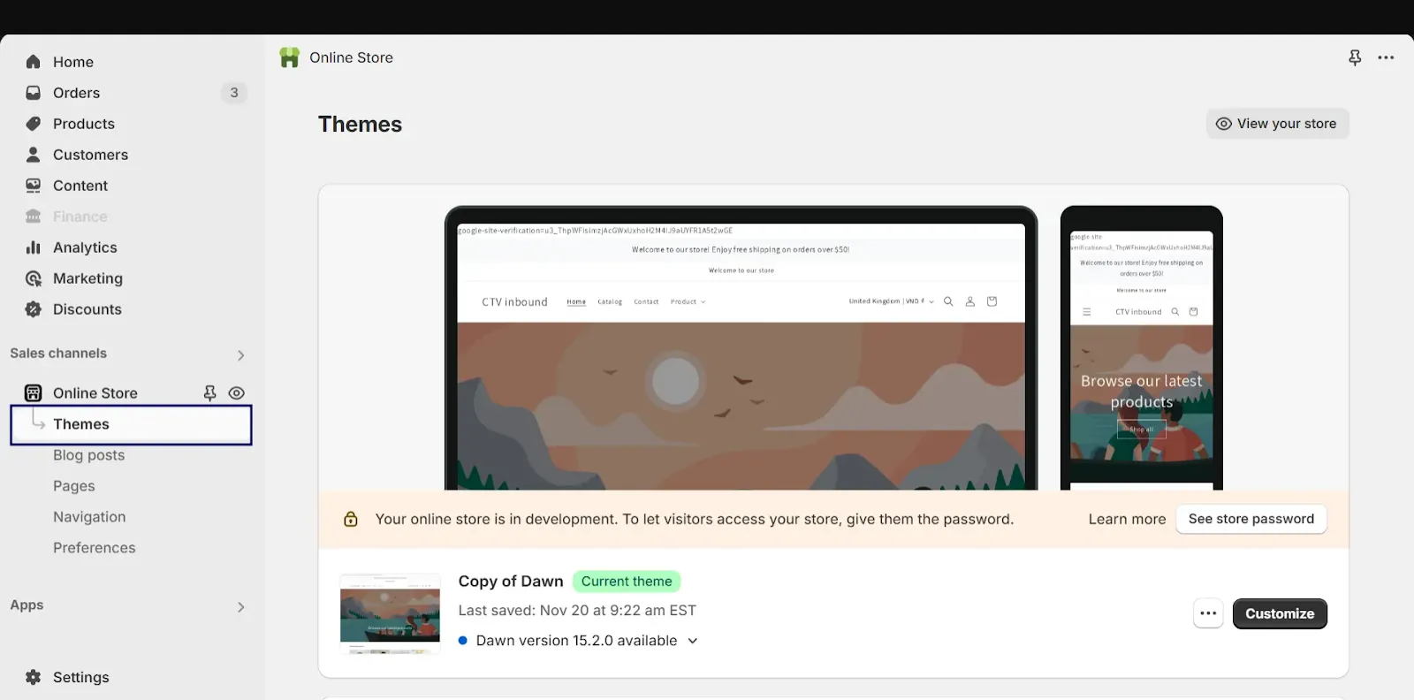Screen dimensions: 1414x700
Task: Click the Online Store storefront icon in sidebar
Action: pyautogui.click(x=34, y=393)
